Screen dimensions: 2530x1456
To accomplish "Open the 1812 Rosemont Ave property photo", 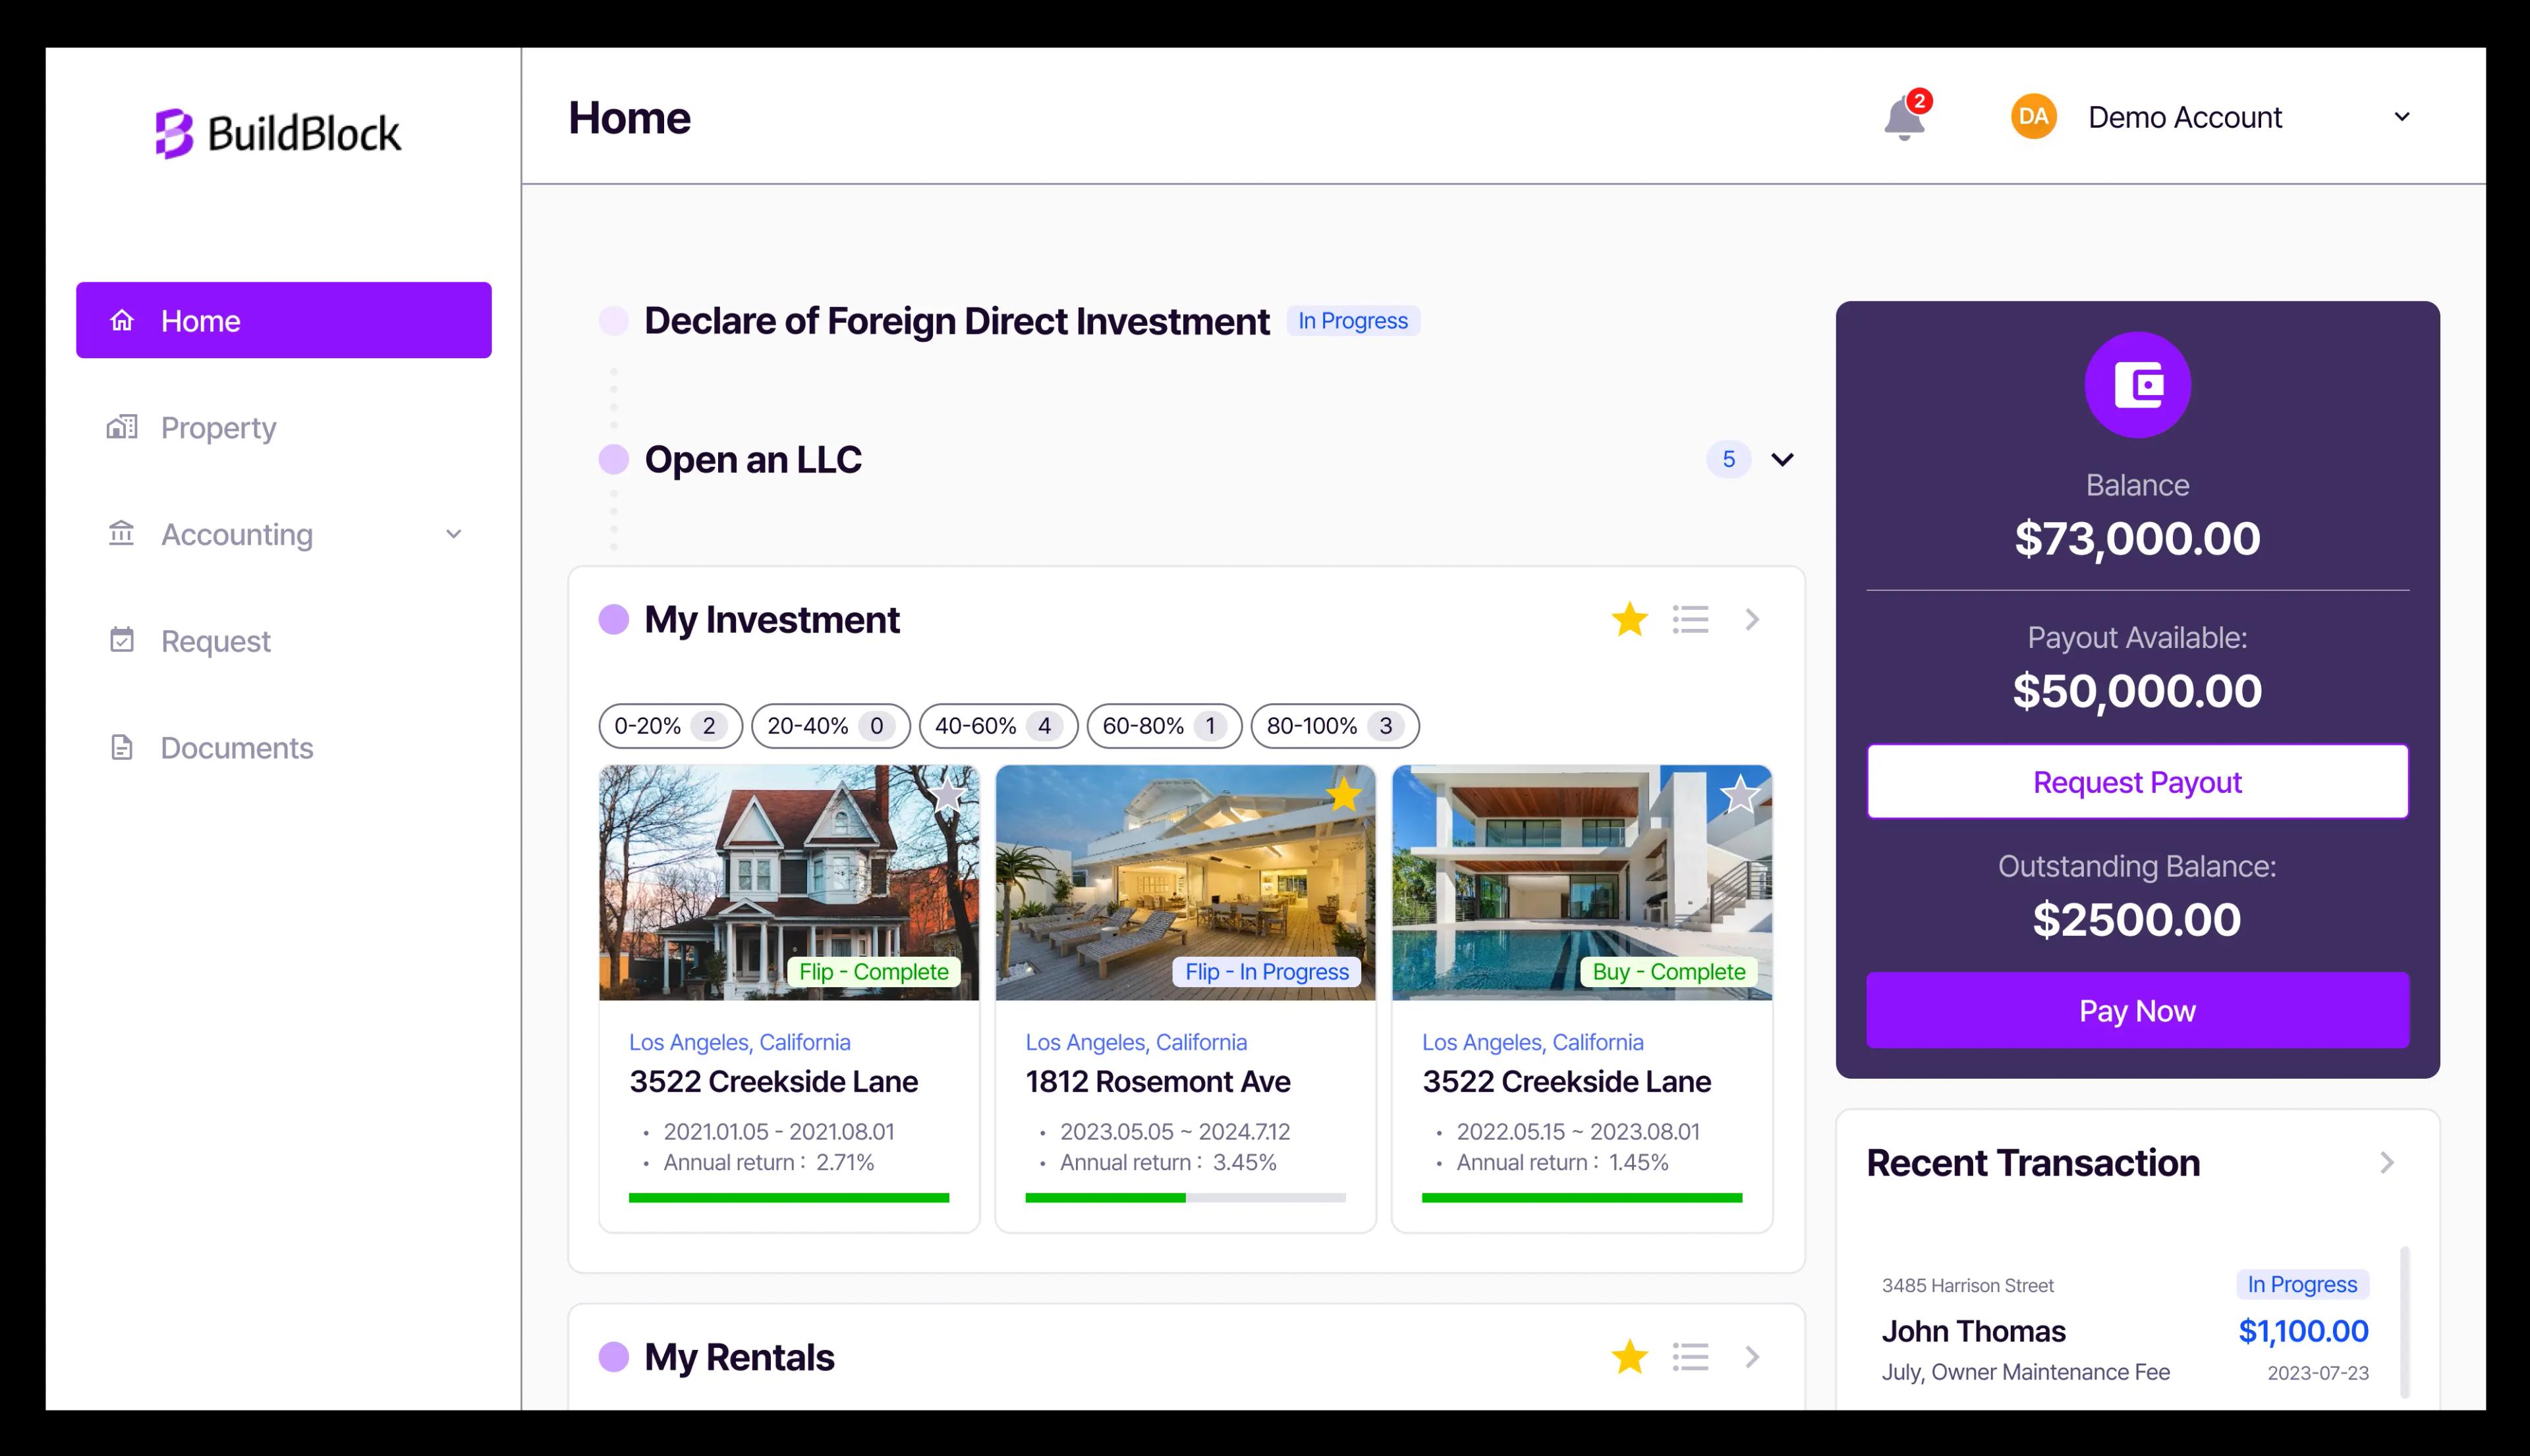I will click(1185, 882).
